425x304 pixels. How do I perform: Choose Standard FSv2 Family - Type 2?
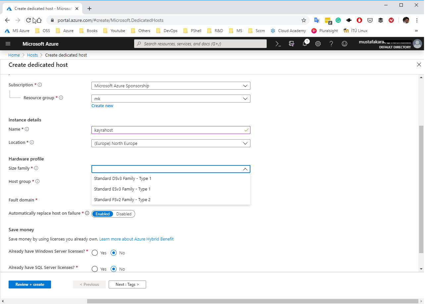coord(122,200)
